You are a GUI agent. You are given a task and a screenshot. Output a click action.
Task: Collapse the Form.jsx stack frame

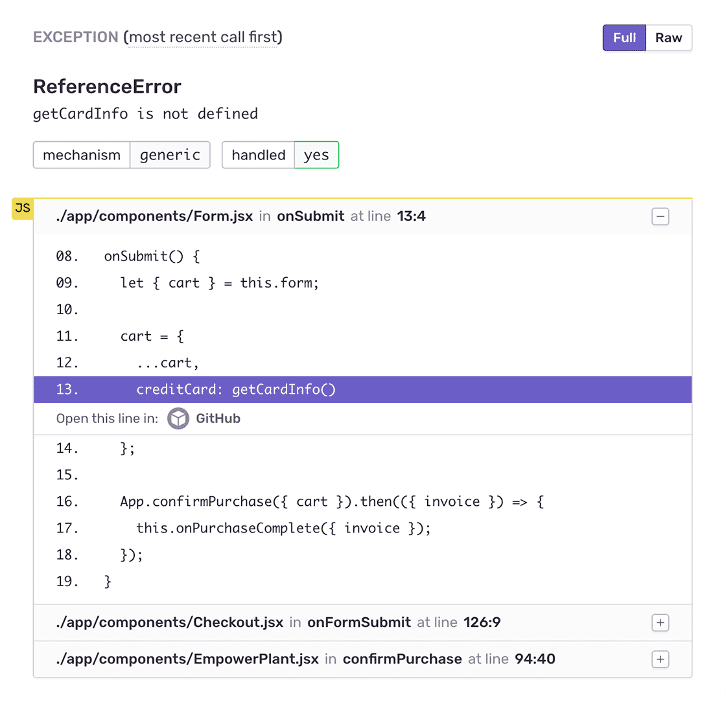660,217
